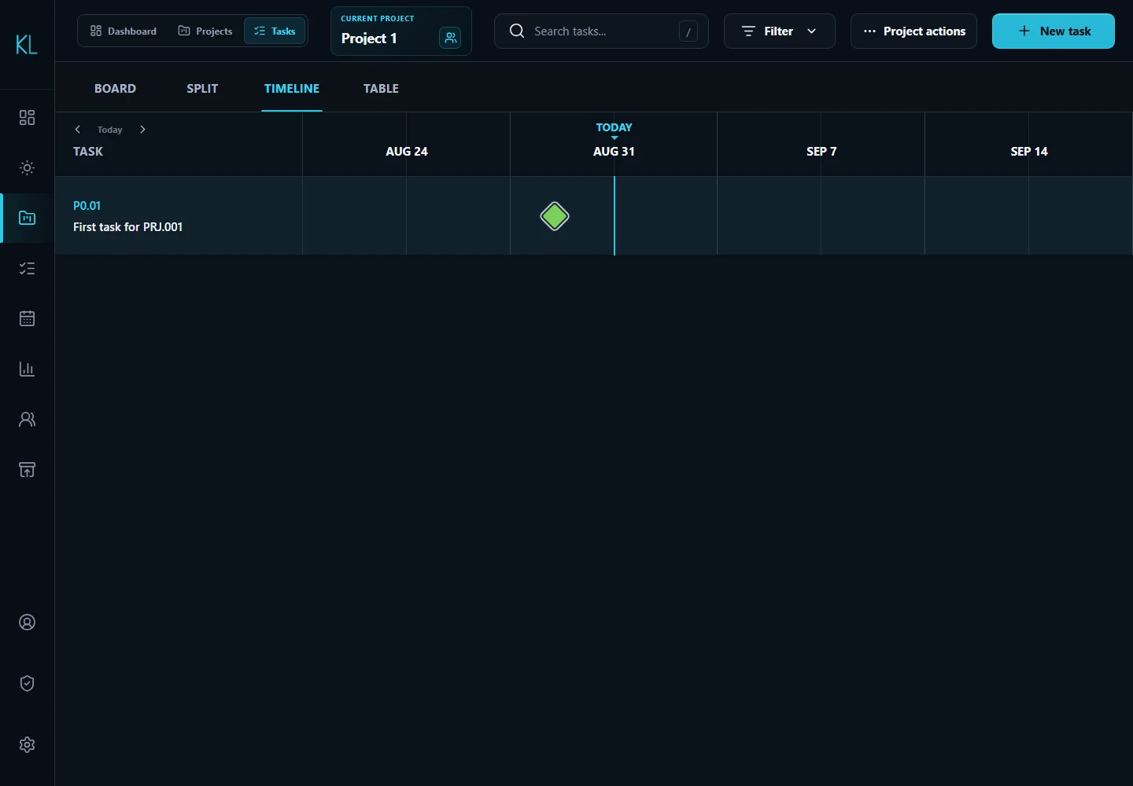This screenshot has width=1133, height=786.
Task: Click the sun icon in sidebar
Action: [x=27, y=167]
